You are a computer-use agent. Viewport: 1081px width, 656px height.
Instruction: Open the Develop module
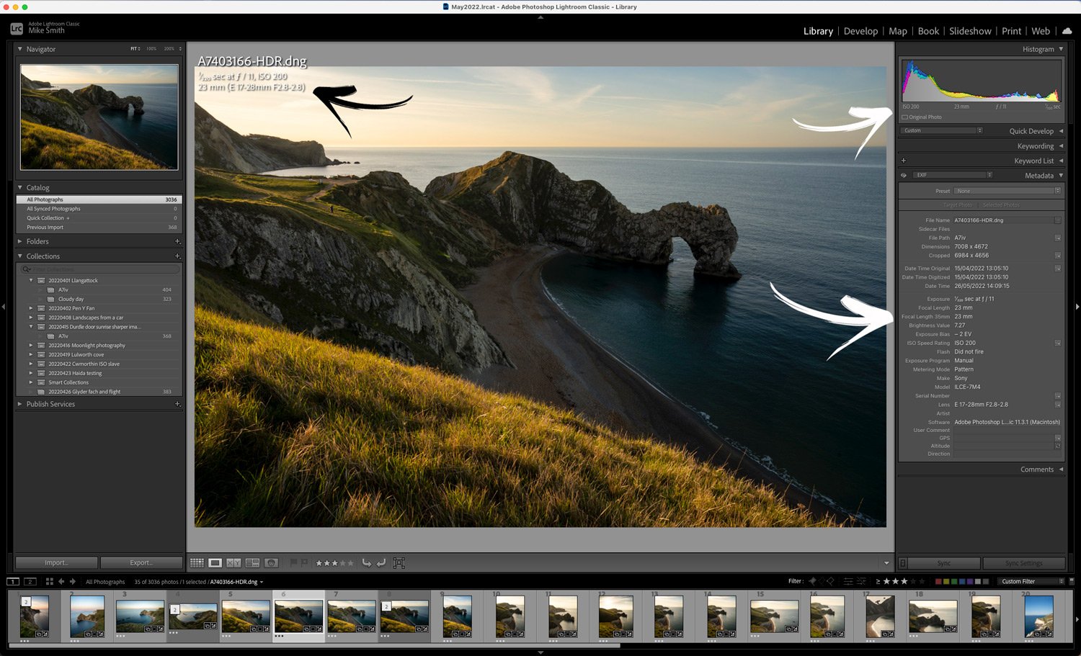pos(860,31)
